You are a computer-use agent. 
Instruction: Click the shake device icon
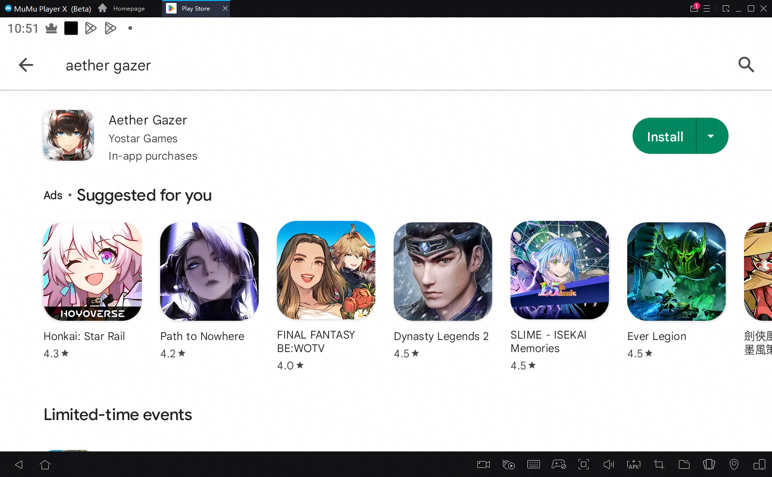tap(709, 464)
